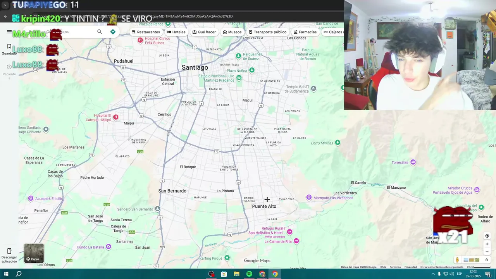Image resolution: width=496 pixels, height=279 pixels.
Task: Open Spotify from the taskbar
Action: point(249,274)
